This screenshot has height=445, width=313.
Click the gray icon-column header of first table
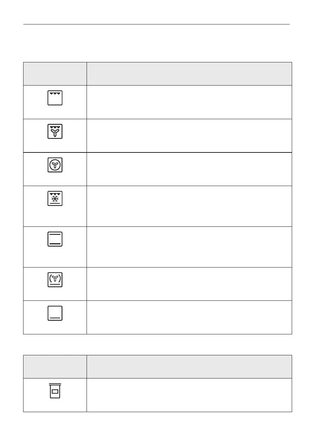pyautogui.click(x=55, y=74)
